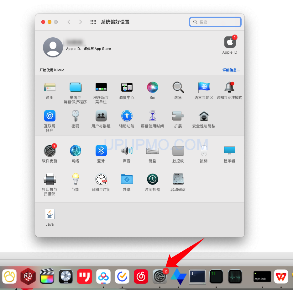Screen dimensions: 293x290
Task: Open 聚焦 Spotlight preferences
Action: (x=178, y=87)
